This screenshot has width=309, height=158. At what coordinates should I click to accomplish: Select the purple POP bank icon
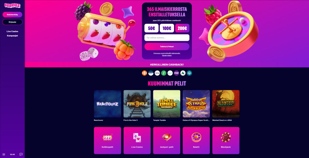click(x=176, y=73)
